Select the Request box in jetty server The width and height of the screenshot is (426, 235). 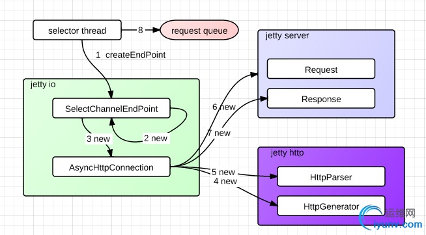coord(321,69)
